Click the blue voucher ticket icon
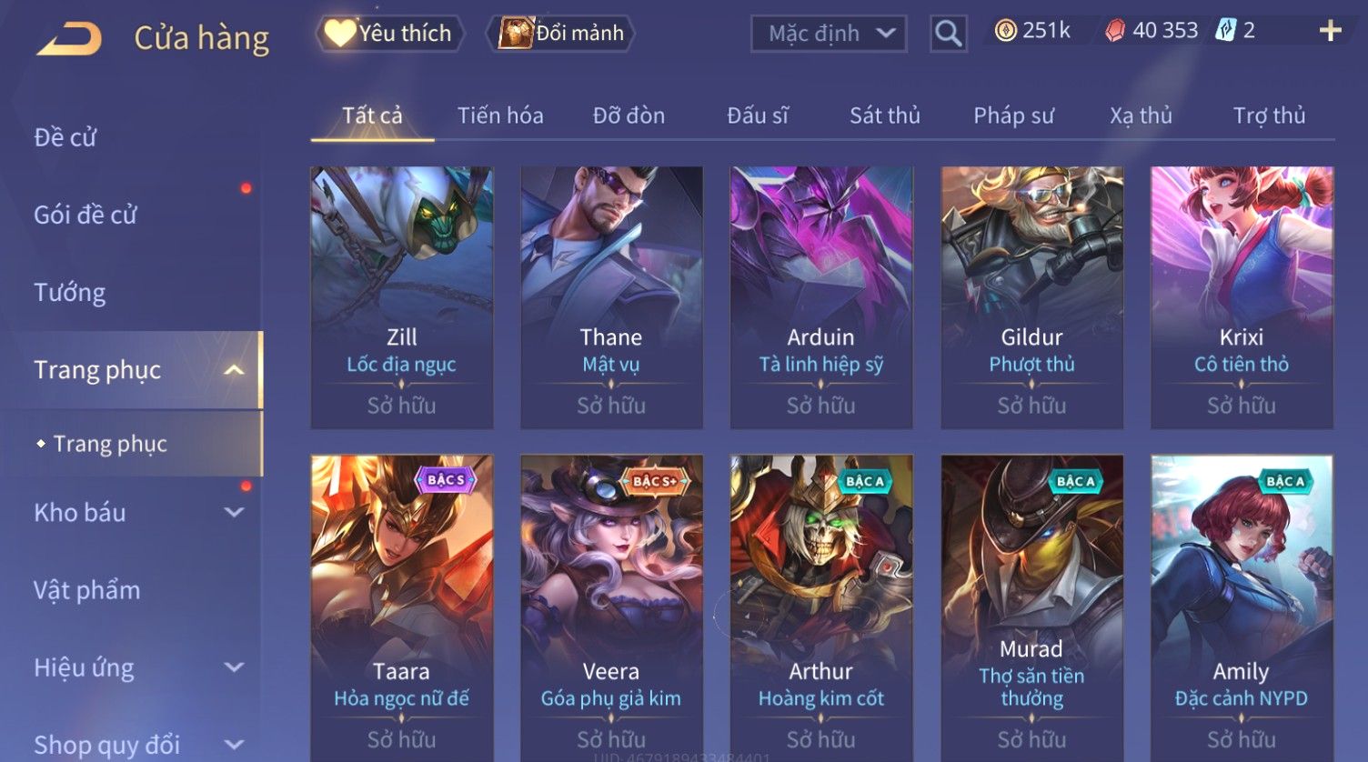This screenshot has height=762, width=1368. click(1226, 31)
